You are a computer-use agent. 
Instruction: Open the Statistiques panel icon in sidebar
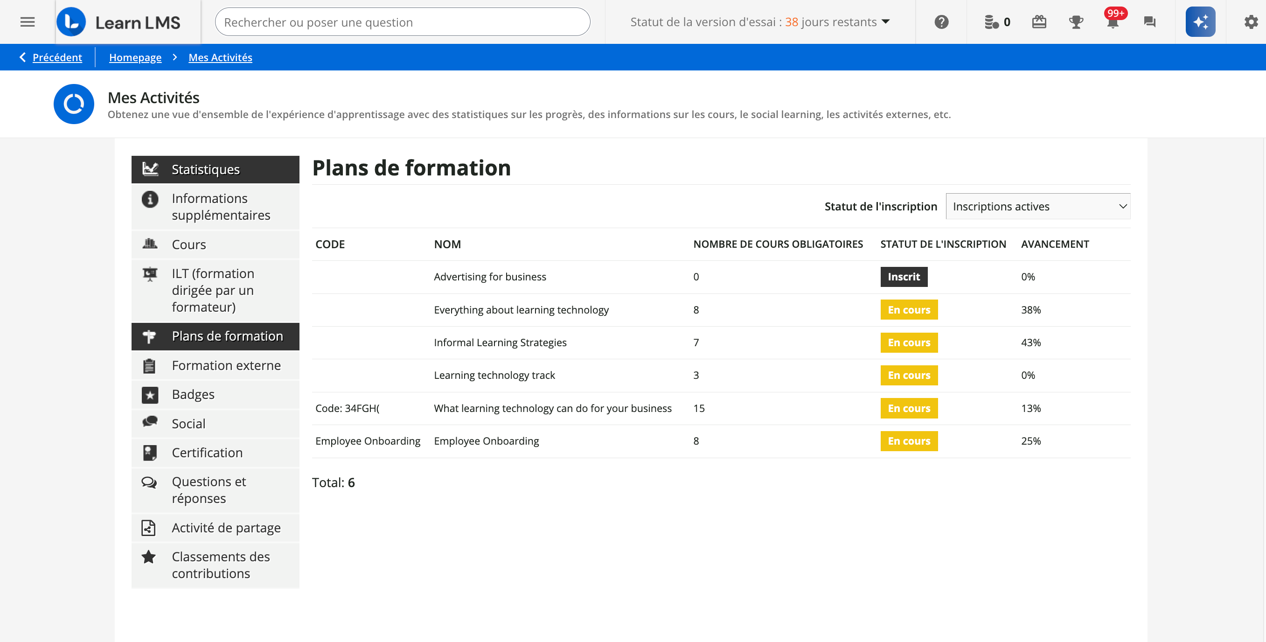(150, 168)
